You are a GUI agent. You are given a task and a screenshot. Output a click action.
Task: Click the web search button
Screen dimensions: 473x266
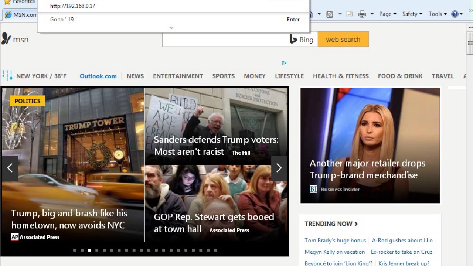click(x=343, y=39)
